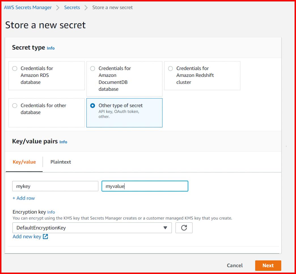Click the dropdown arrow on DefaultEncryptionKey
The width and height of the screenshot is (296, 274).
pos(166,228)
